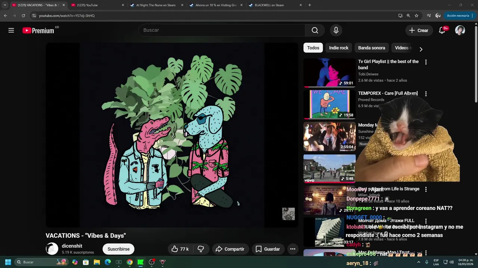This screenshot has width=478, height=268.
Task: Open TEMPOREX Care album thumbnail
Action: point(329,105)
